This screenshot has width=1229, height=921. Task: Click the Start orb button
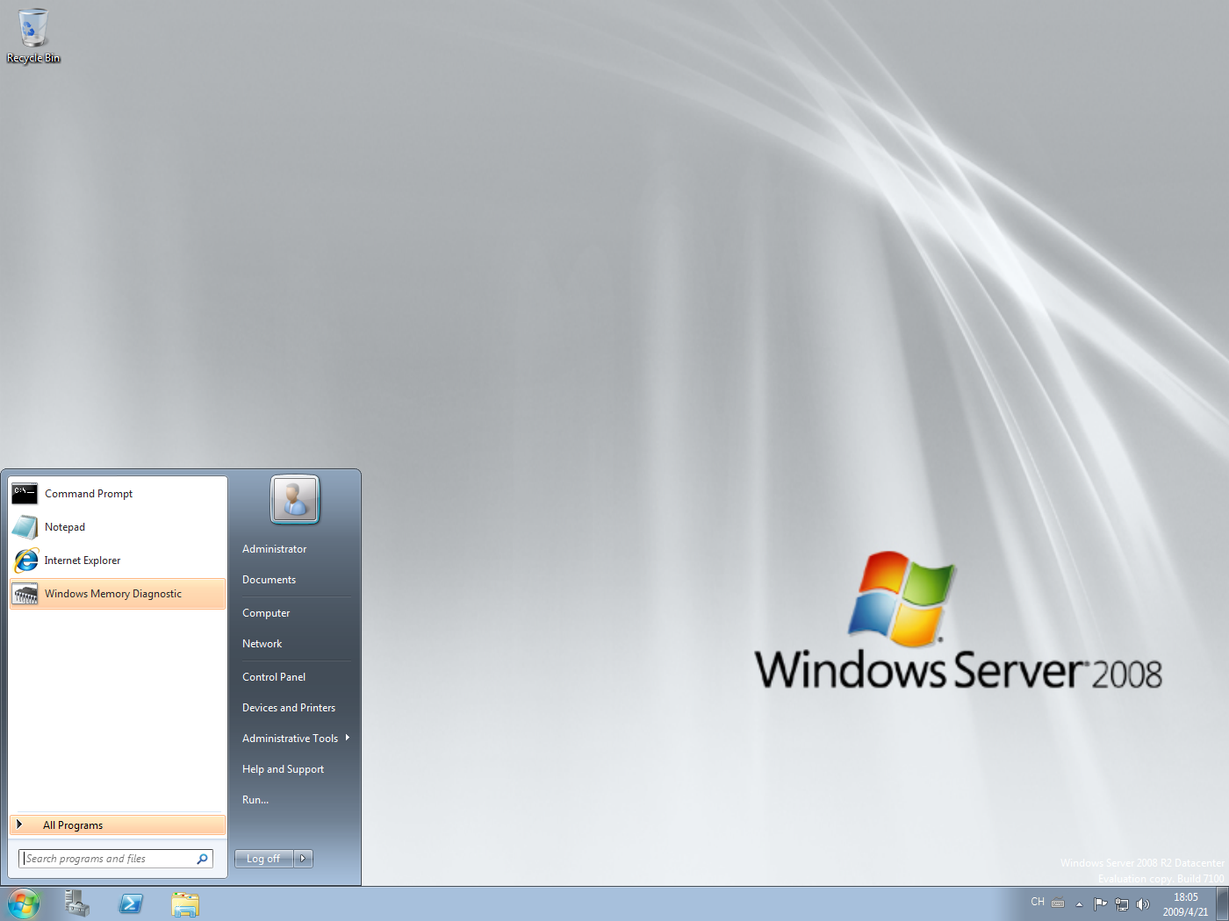click(x=24, y=904)
